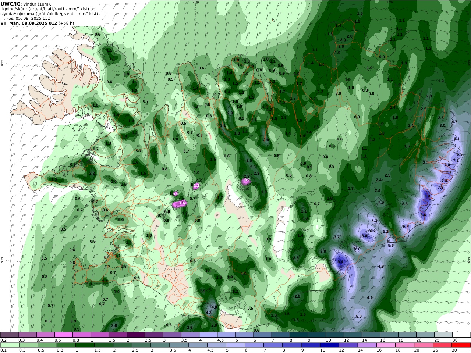This screenshot has height=353, width=471.
Task: Click the pink snow area labeled 1.6
Action: tap(180, 203)
